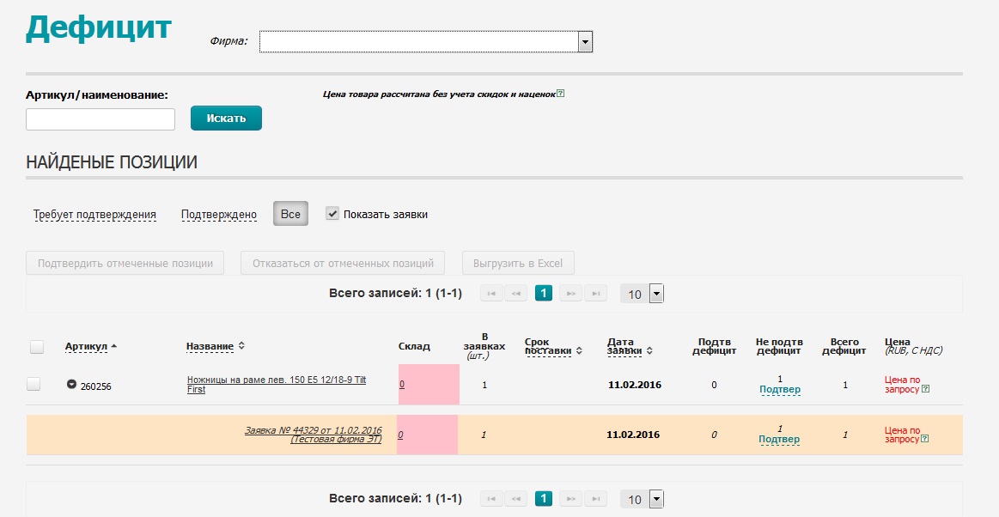999x517 pixels.
Task: Filter by Подтверждено
Action: pyautogui.click(x=218, y=215)
